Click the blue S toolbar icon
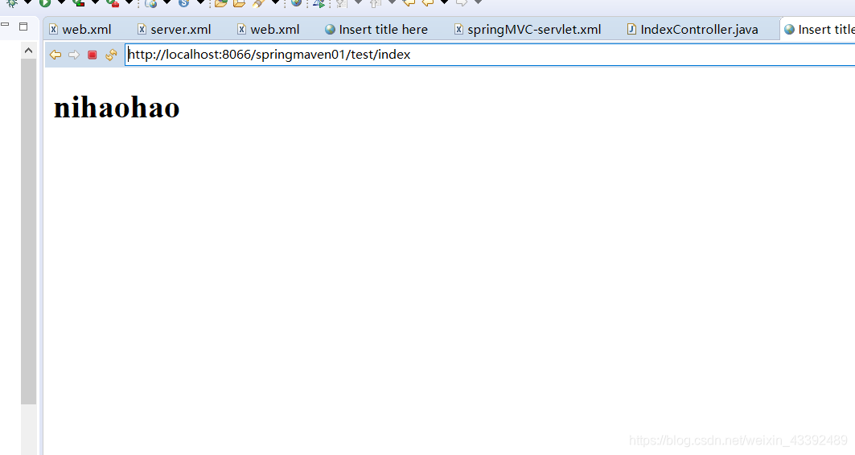 (183, 3)
